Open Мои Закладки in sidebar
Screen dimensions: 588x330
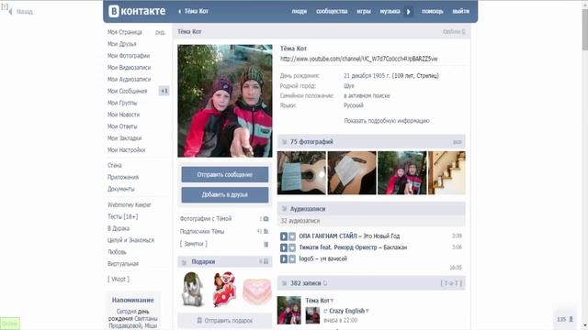125,138
